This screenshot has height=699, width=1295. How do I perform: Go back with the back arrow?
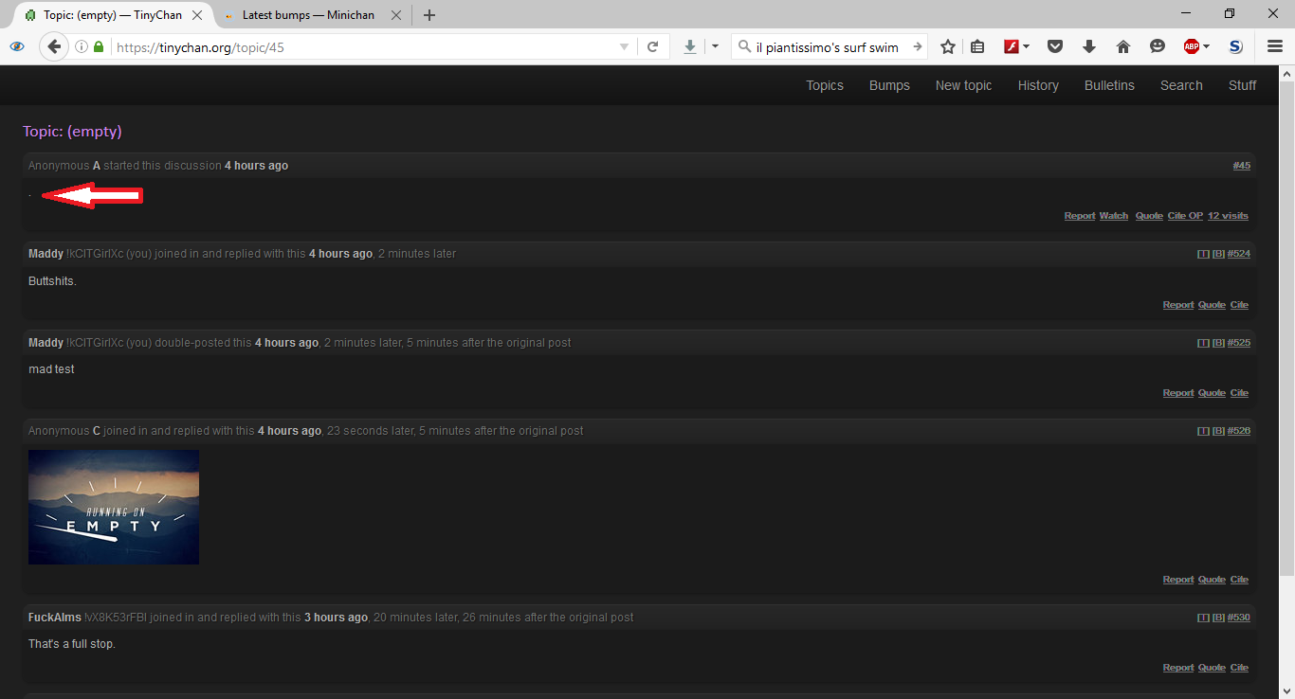tap(54, 46)
